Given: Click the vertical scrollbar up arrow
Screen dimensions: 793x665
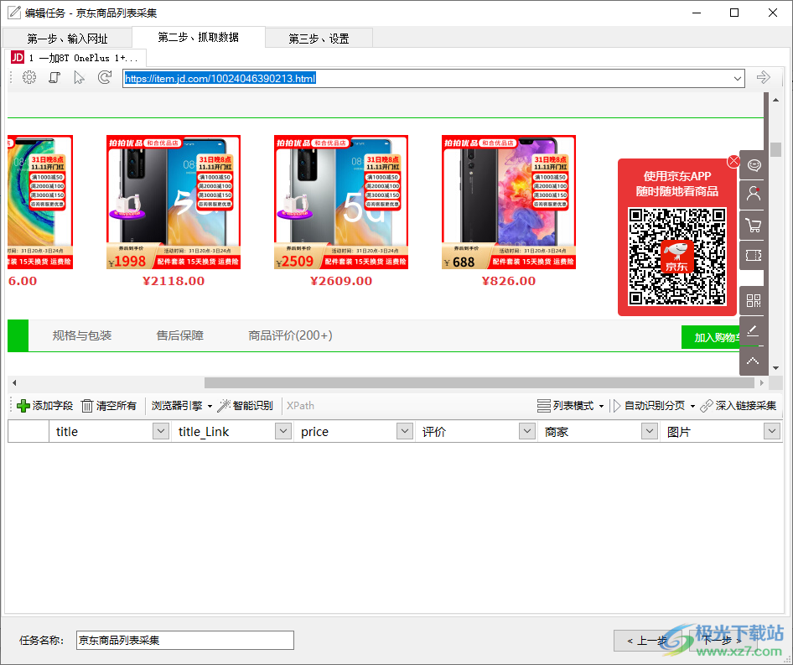Looking at the screenshot, I should coord(775,100).
